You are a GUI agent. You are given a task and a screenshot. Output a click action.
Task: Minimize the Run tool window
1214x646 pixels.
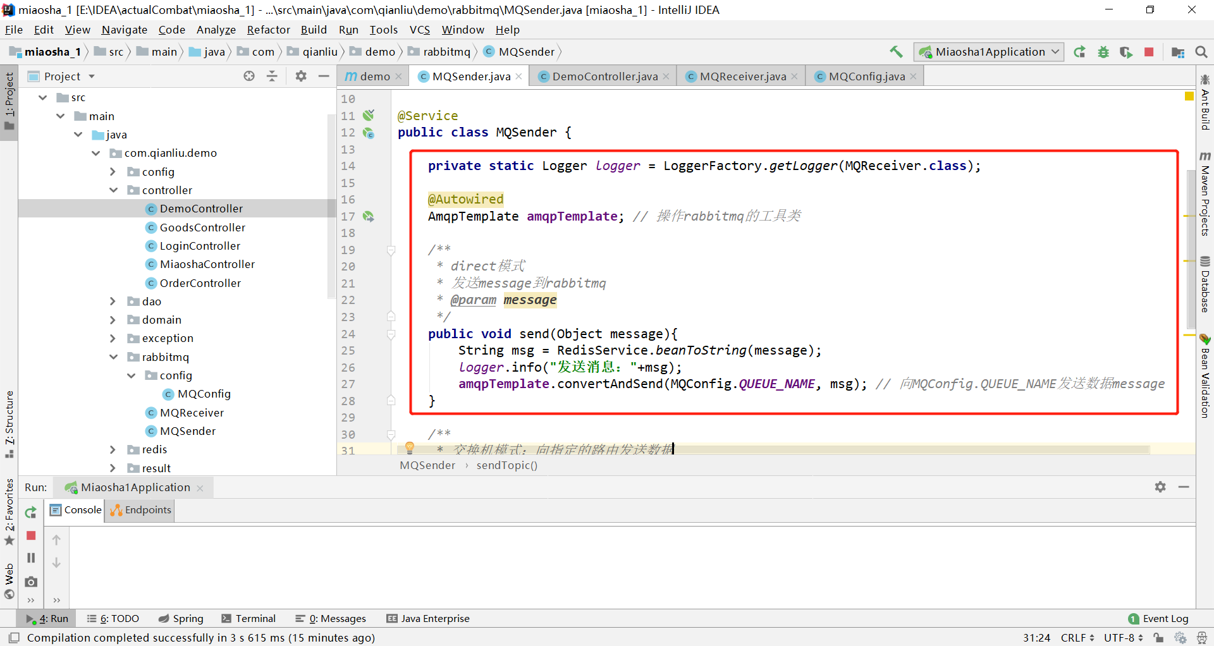click(x=1184, y=487)
